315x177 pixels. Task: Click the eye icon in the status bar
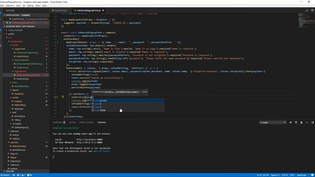[x=14, y=175]
